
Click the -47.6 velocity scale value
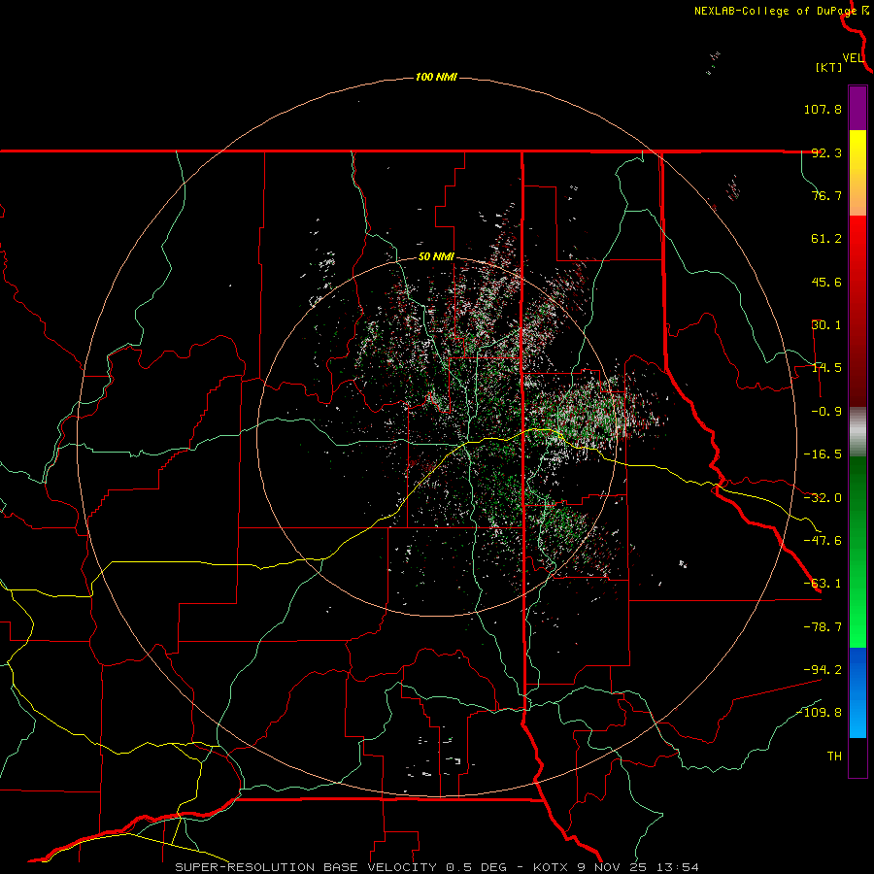(x=823, y=541)
